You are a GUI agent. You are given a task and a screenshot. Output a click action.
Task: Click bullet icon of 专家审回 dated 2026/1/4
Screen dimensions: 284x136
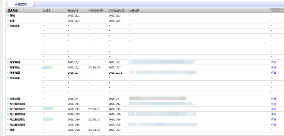(x=8, y=98)
